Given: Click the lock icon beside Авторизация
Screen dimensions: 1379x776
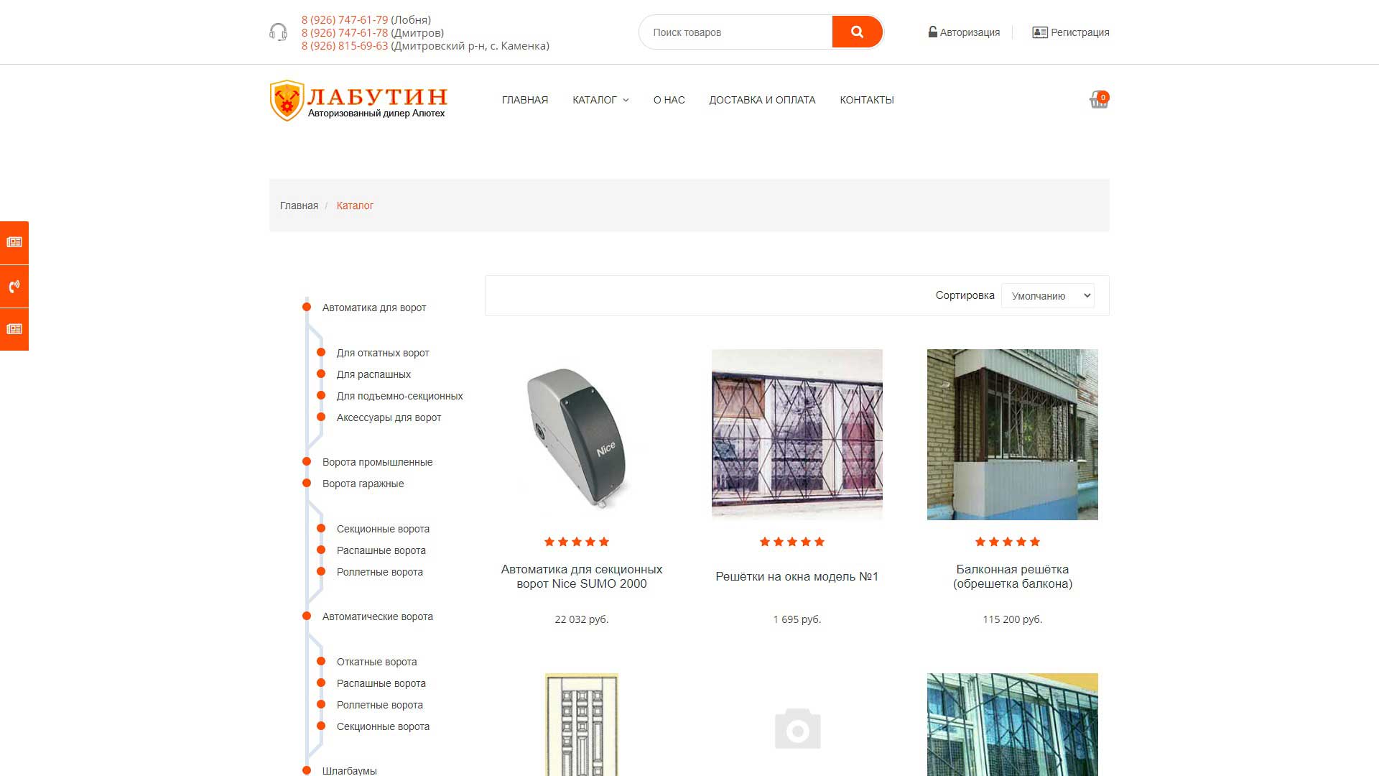Looking at the screenshot, I should point(932,32).
